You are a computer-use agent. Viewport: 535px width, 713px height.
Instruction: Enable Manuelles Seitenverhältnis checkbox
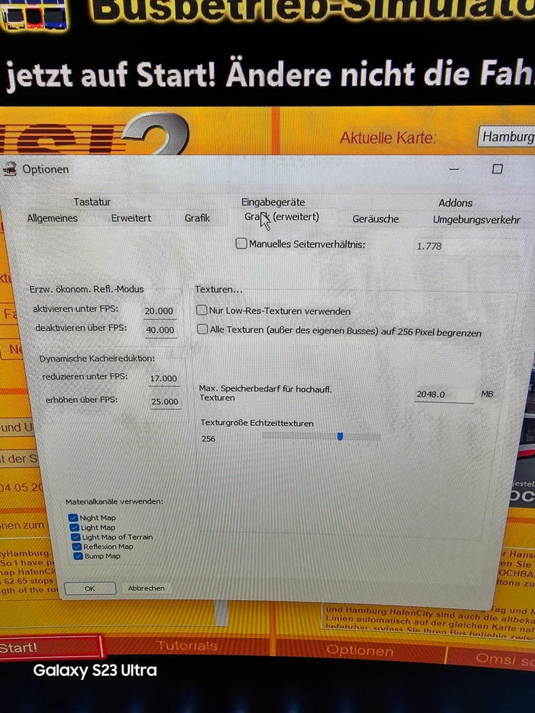242,244
